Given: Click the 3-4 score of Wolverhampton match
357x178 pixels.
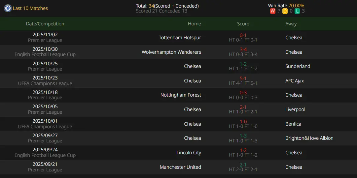Looking at the screenshot, I should (x=243, y=50).
